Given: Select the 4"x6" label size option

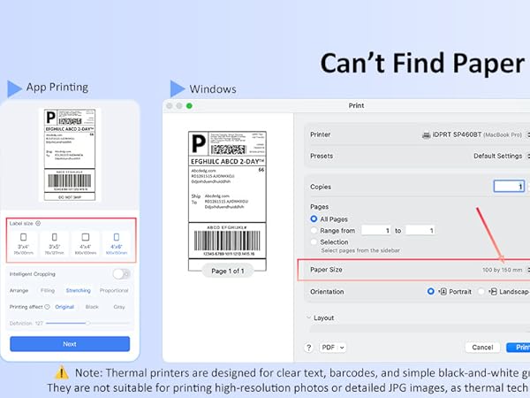Looking at the screenshot, I should pyautogui.click(x=117, y=244).
